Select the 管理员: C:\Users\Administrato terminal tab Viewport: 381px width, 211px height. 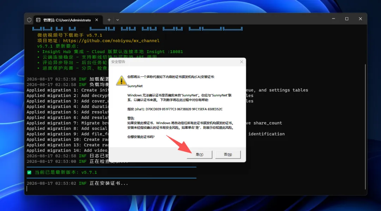pos(67,20)
